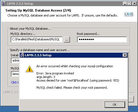Viewport: 138px width, 112px height.
Task: Click the partially hidden database name field
Action: 15,60
